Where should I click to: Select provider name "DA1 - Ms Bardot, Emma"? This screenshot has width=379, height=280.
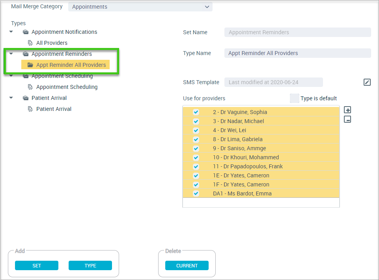[x=242, y=193]
